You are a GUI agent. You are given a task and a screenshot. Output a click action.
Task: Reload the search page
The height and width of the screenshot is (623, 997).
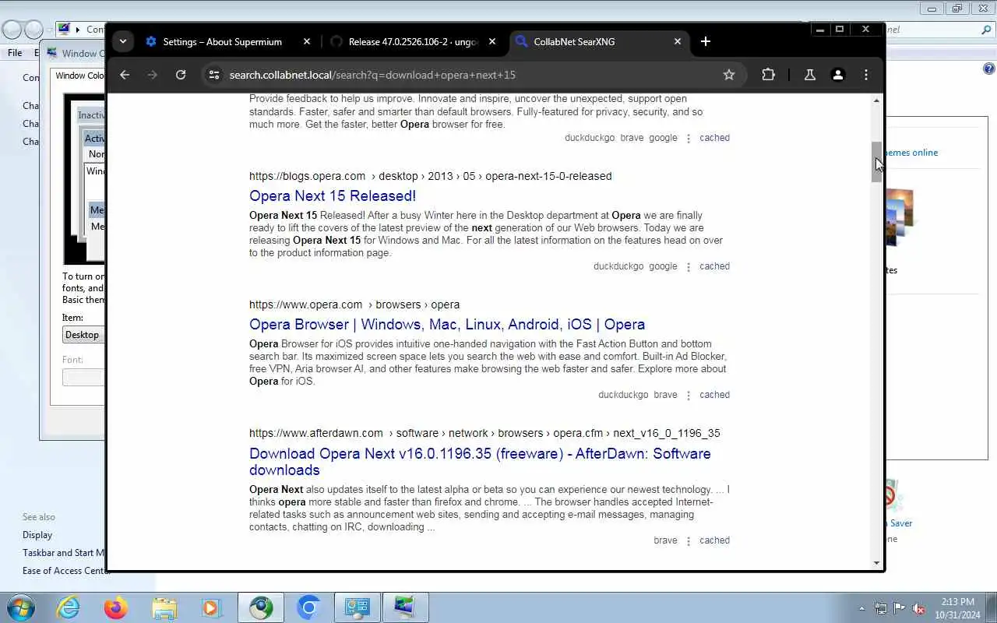(x=181, y=75)
